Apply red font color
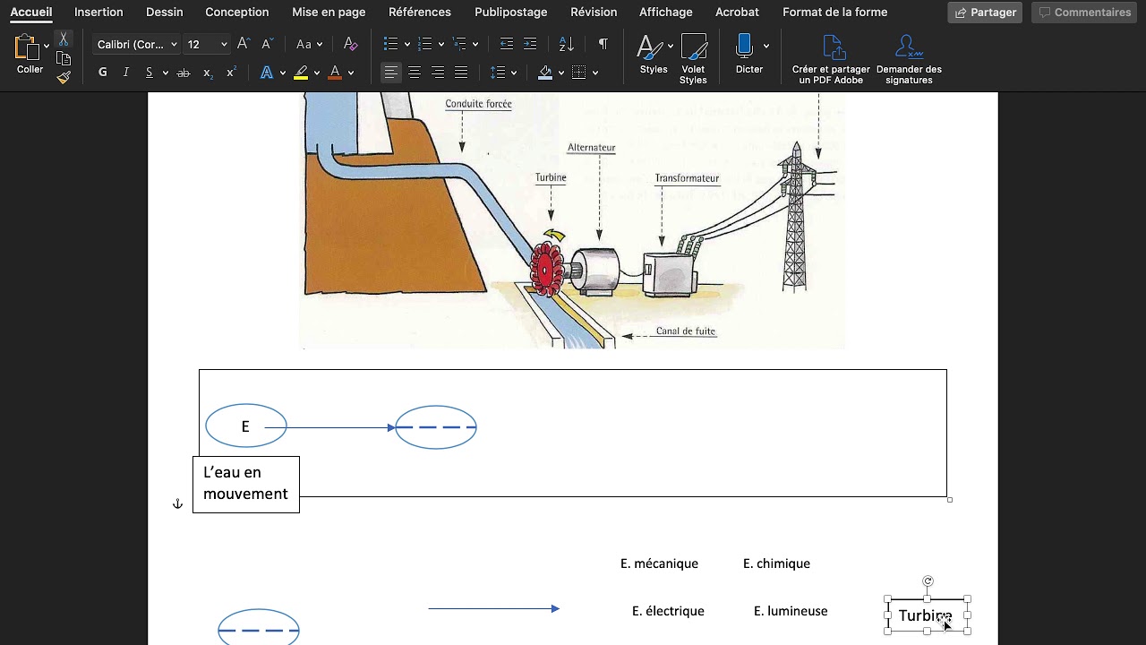 coord(335,73)
